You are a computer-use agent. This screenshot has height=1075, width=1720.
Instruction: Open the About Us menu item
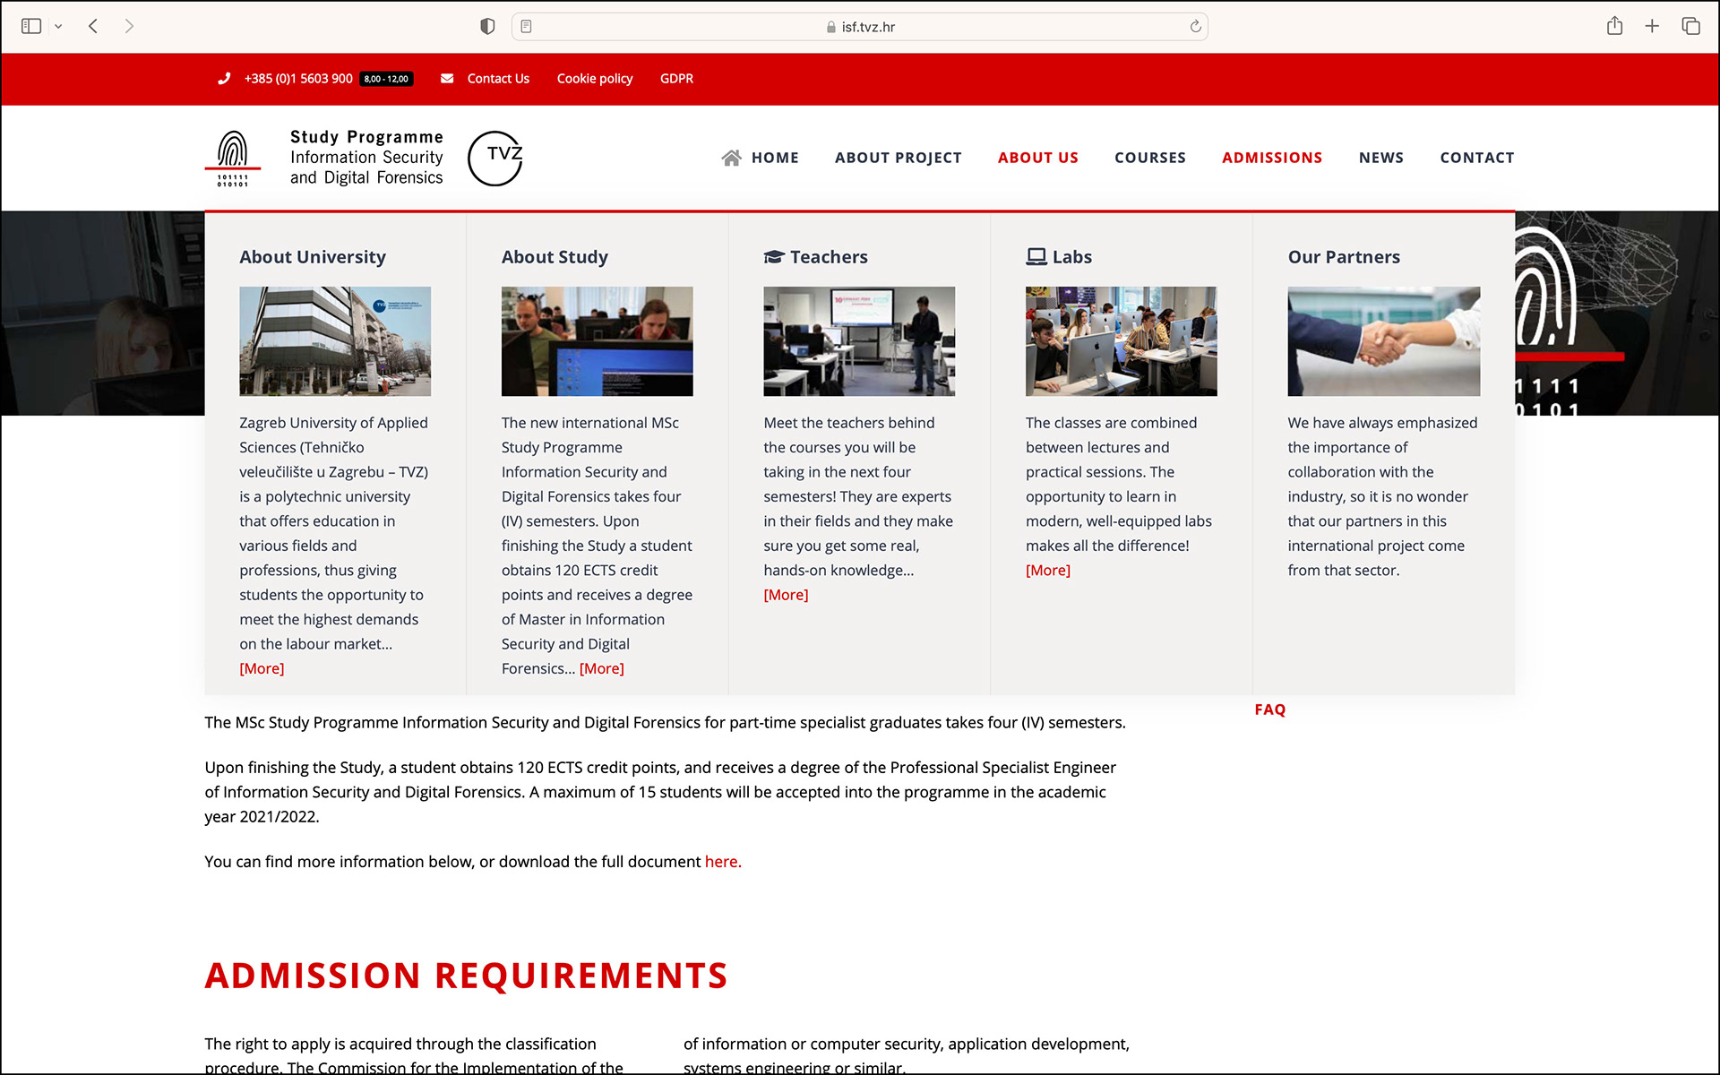[1037, 158]
